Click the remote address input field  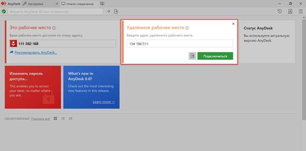click(180, 44)
